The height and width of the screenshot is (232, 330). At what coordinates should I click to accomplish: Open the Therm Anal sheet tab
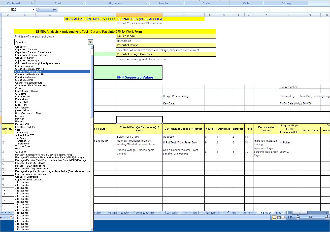point(191,213)
